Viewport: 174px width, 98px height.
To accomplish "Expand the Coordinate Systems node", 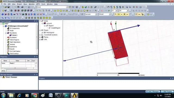I will coord(40,35).
